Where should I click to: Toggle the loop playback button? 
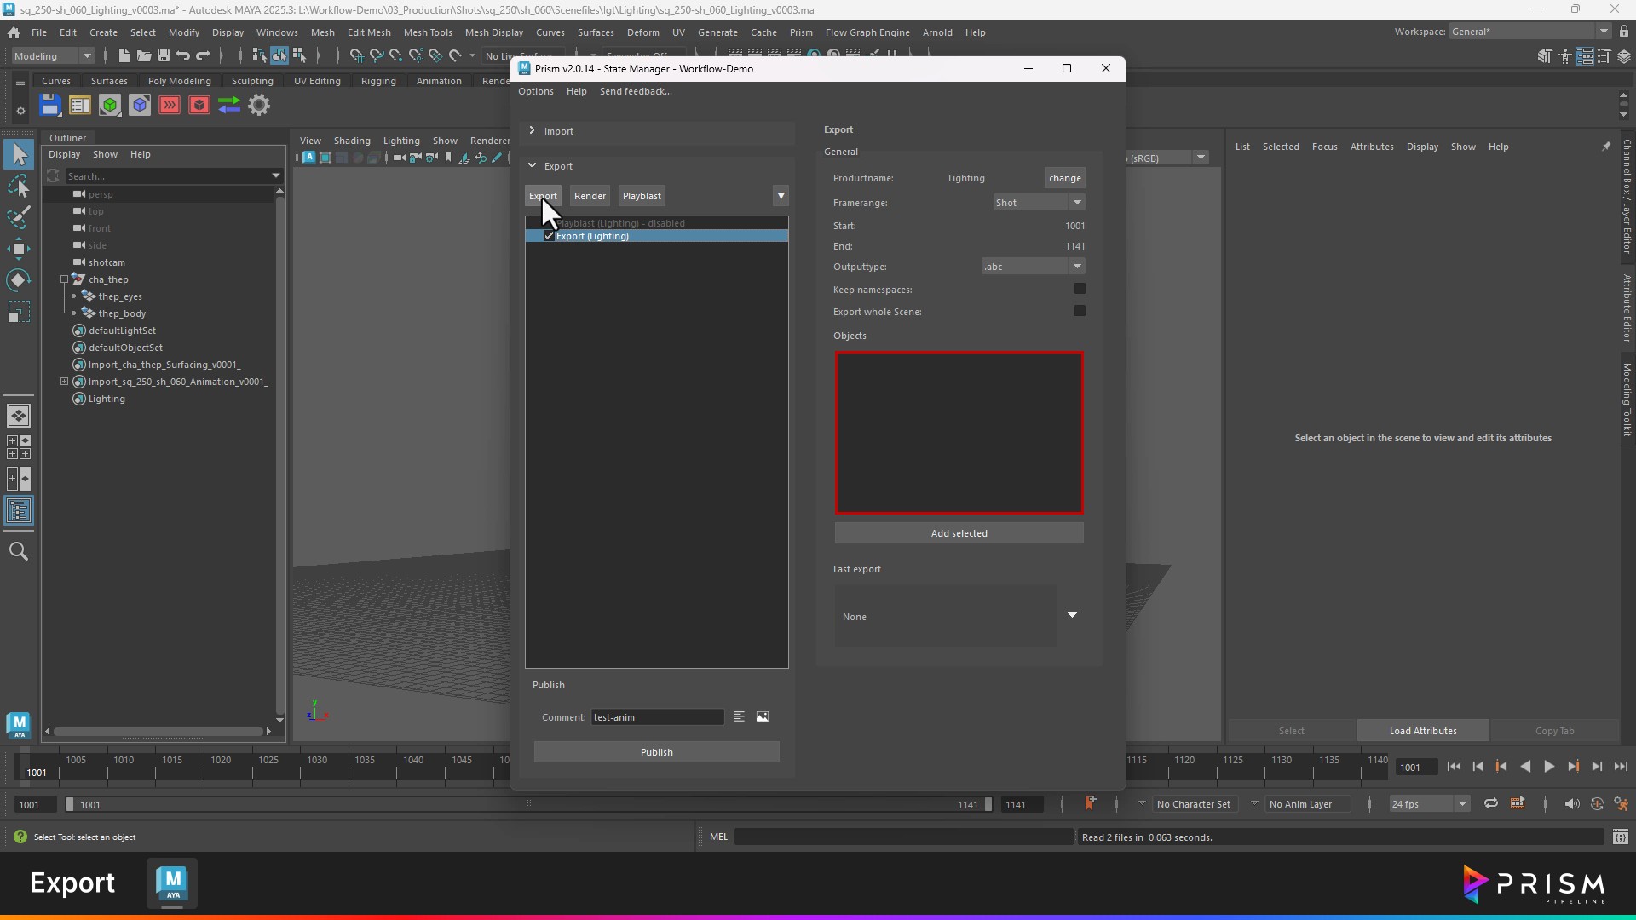pos(1491,804)
